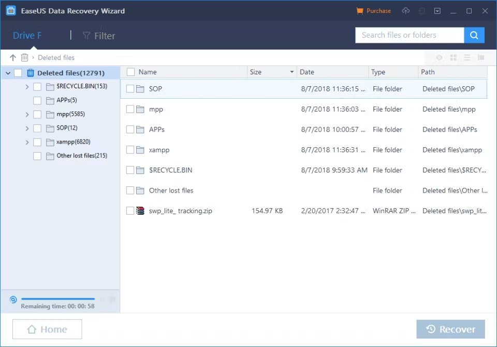Select the Drive F tab
The width and height of the screenshot is (497, 347).
click(27, 35)
